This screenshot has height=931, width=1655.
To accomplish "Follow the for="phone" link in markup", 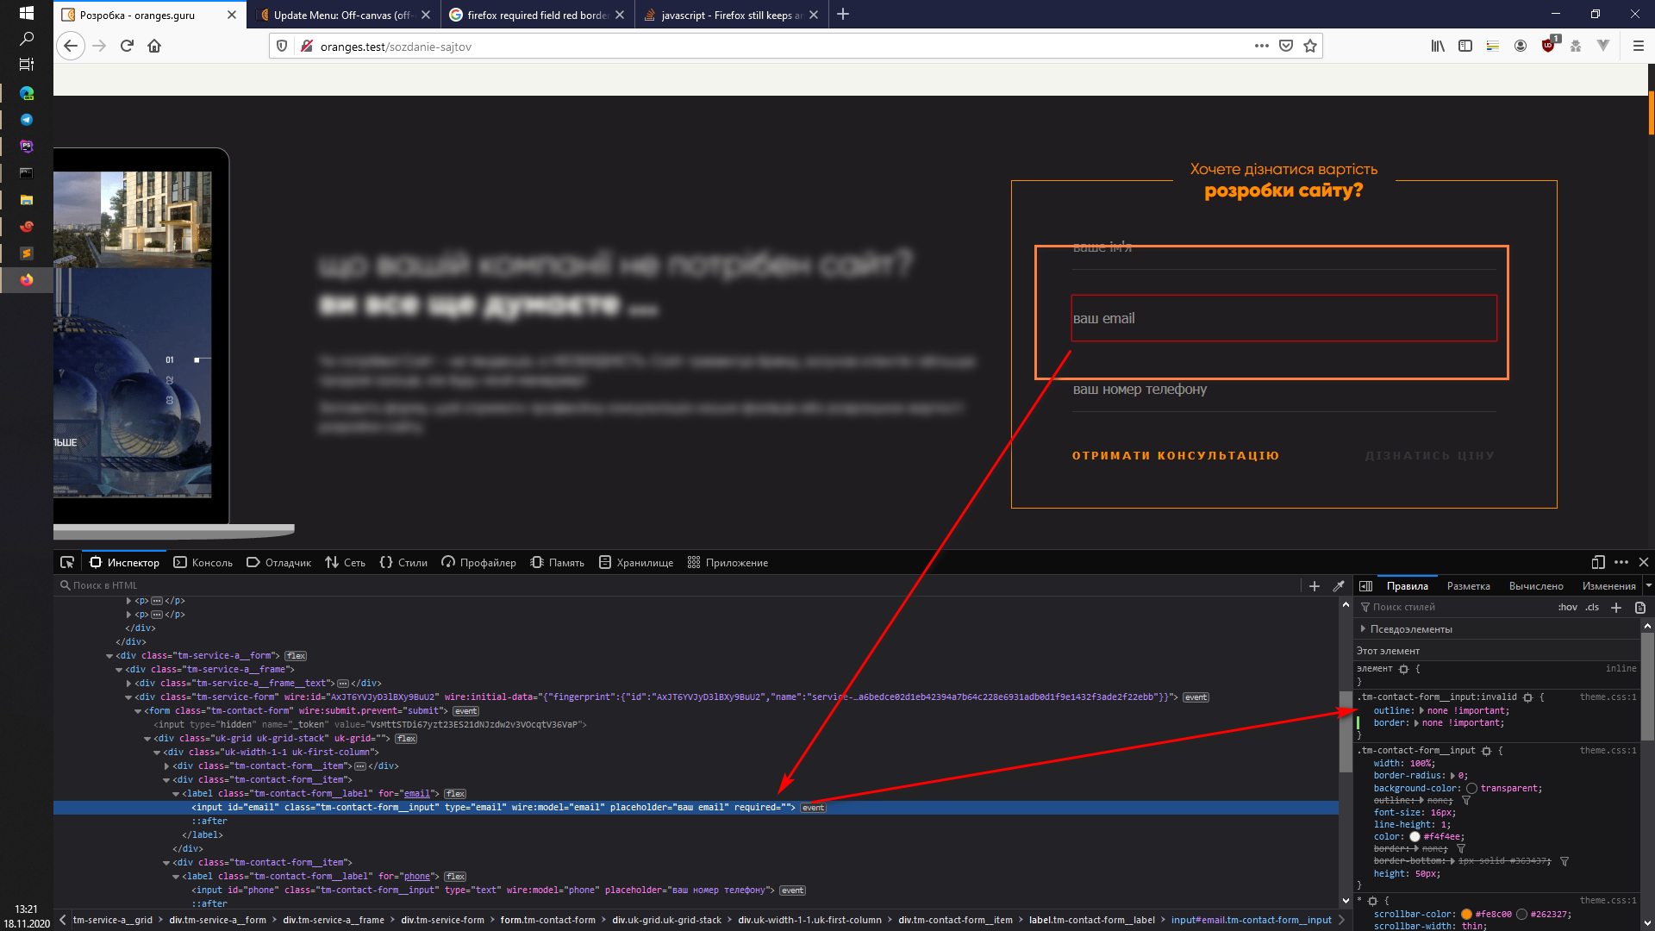I will click(x=417, y=877).
